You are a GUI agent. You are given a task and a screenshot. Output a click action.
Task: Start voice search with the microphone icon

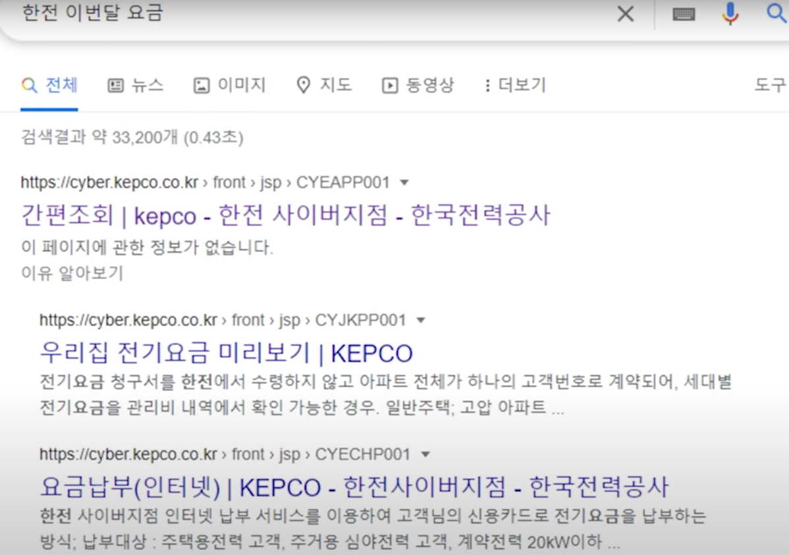pyautogui.click(x=730, y=14)
